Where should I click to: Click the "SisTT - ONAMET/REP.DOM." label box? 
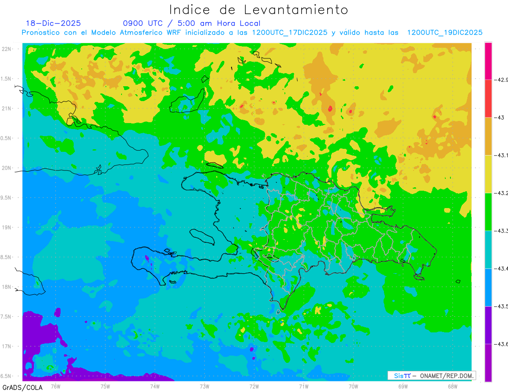click(431, 376)
